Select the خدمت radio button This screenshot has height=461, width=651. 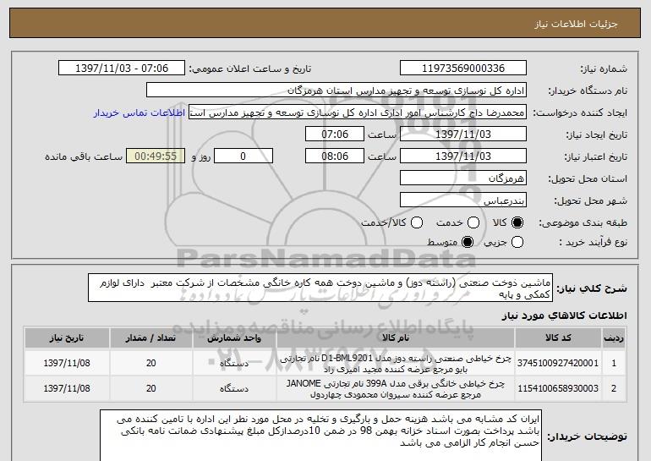click(473, 223)
